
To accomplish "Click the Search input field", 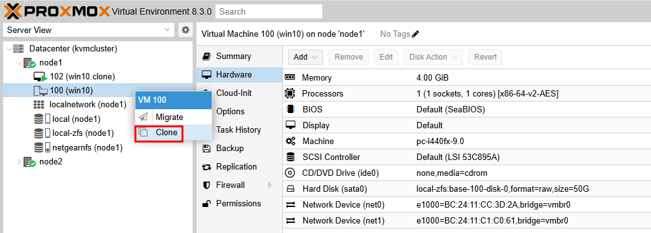I will pyautogui.click(x=269, y=11).
